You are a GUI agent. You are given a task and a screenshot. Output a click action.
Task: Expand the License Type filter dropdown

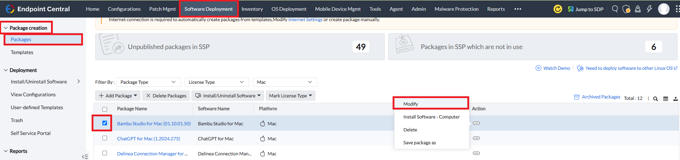point(217,82)
